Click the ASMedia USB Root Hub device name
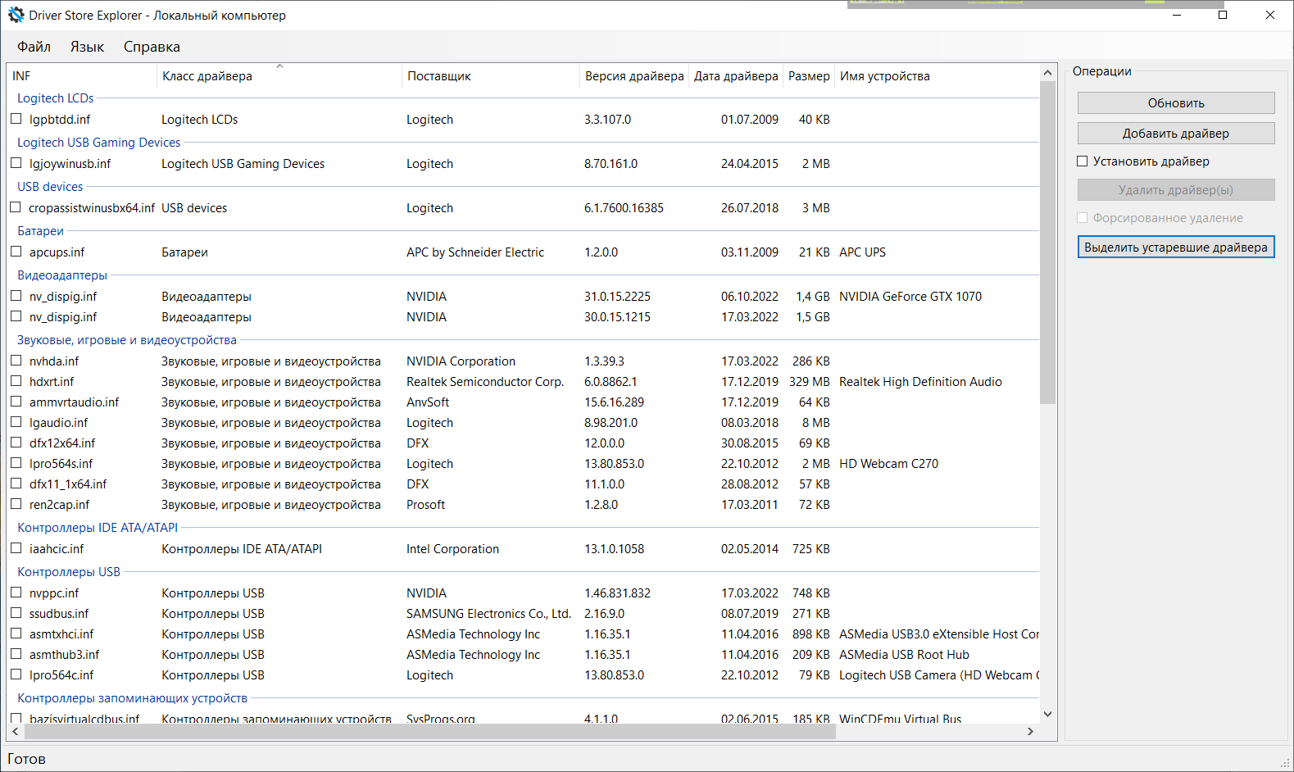Image resolution: width=1294 pixels, height=772 pixels. [904, 655]
